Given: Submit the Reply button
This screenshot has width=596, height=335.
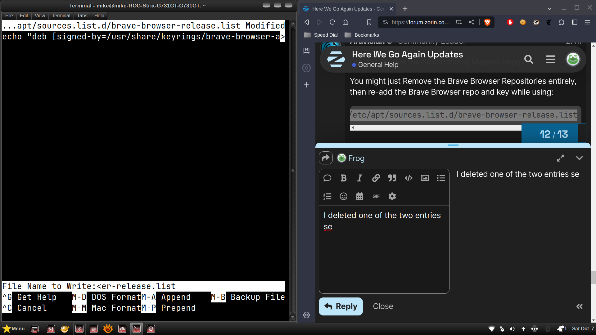Looking at the screenshot, I should pyautogui.click(x=341, y=306).
